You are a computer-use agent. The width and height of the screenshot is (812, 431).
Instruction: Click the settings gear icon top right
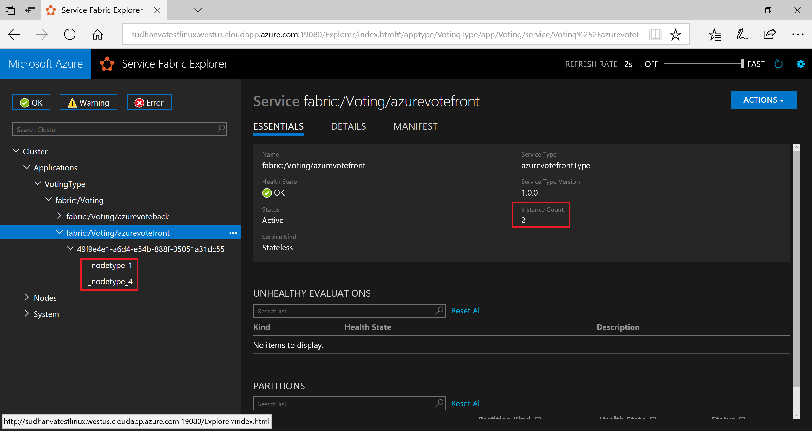[800, 64]
